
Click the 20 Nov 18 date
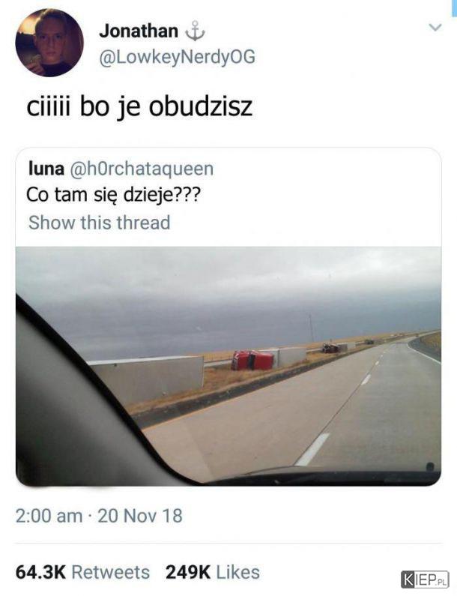pyautogui.click(x=140, y=516)
